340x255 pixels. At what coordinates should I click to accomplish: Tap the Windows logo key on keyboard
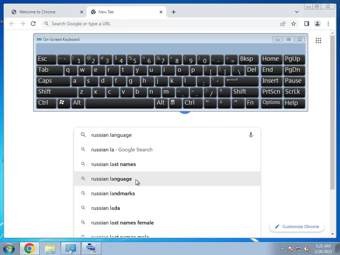(64, 103)
